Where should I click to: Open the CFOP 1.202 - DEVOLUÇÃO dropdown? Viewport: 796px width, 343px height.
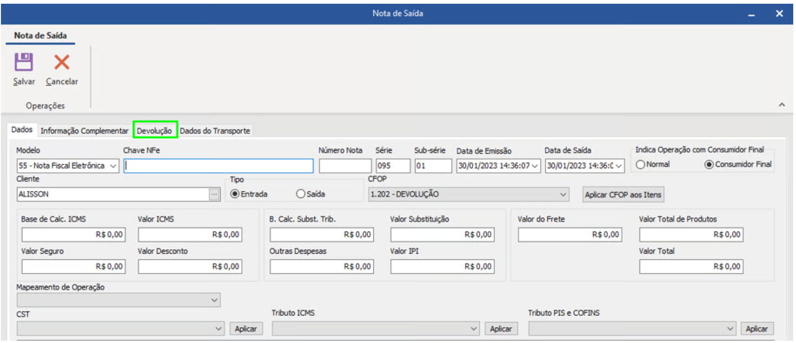[x=563, y=194]
